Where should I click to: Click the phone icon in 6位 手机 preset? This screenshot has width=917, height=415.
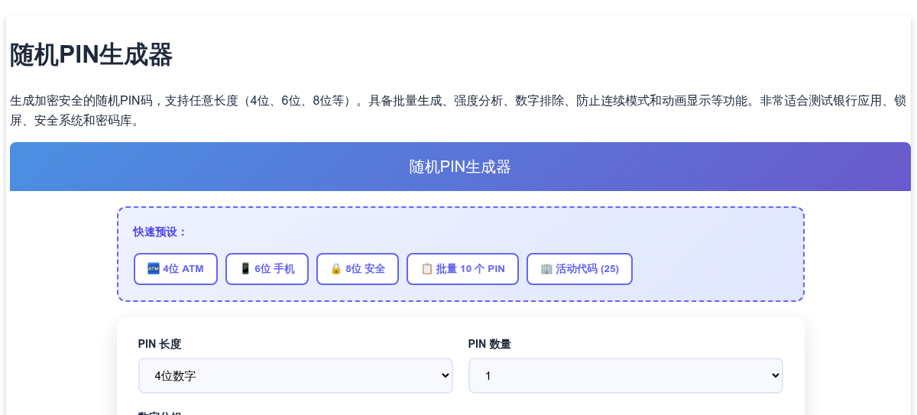[x=245, y=269]
